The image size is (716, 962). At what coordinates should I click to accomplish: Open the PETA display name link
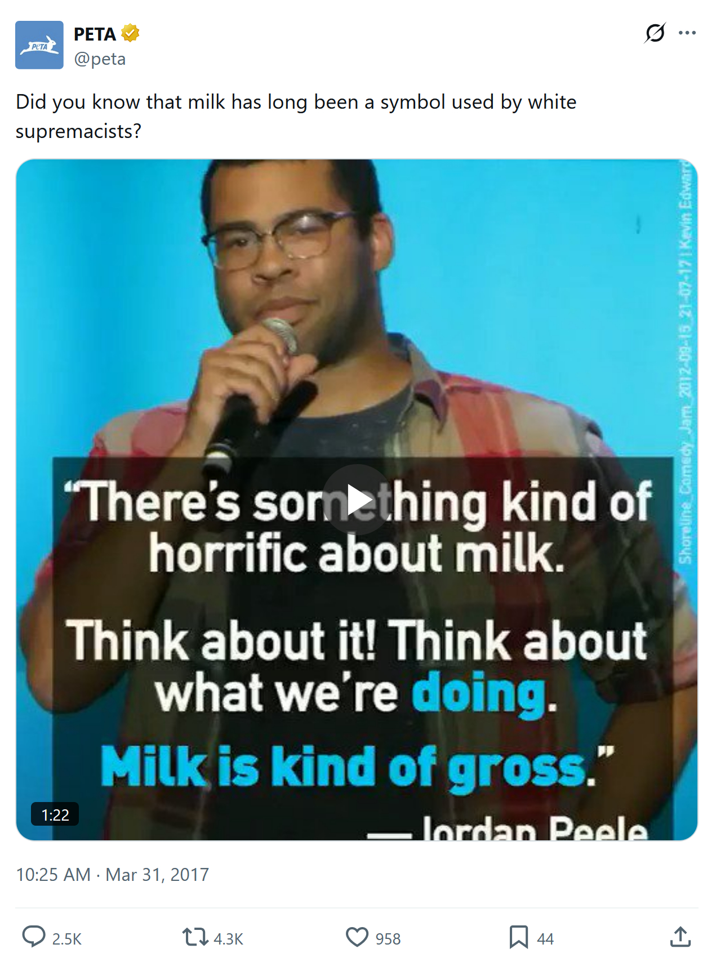(95, 34)
